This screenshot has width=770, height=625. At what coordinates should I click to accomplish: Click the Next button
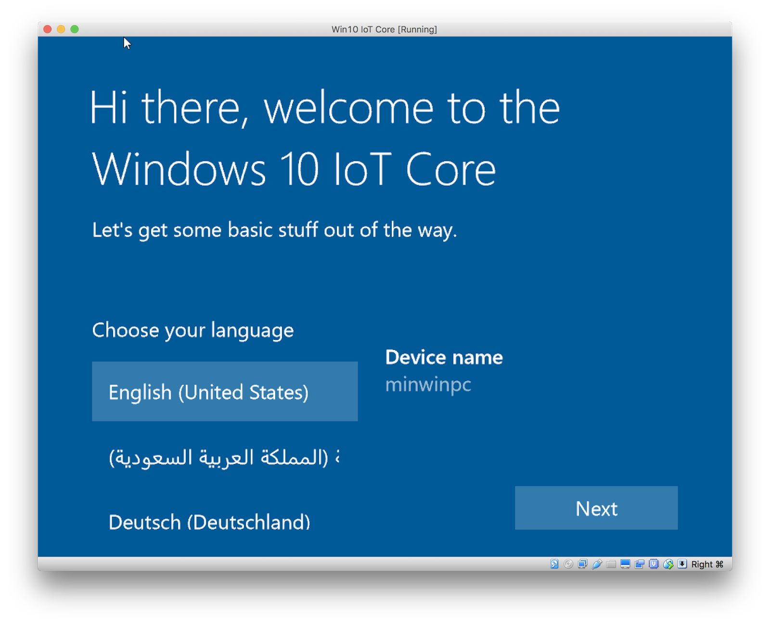(x=596, y=508)
